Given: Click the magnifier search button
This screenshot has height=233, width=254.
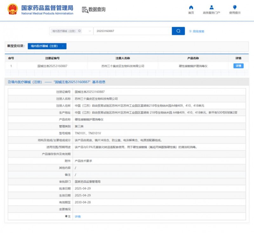Looking at the screenshot, I should pyautogui.click(x=178, y=31).
